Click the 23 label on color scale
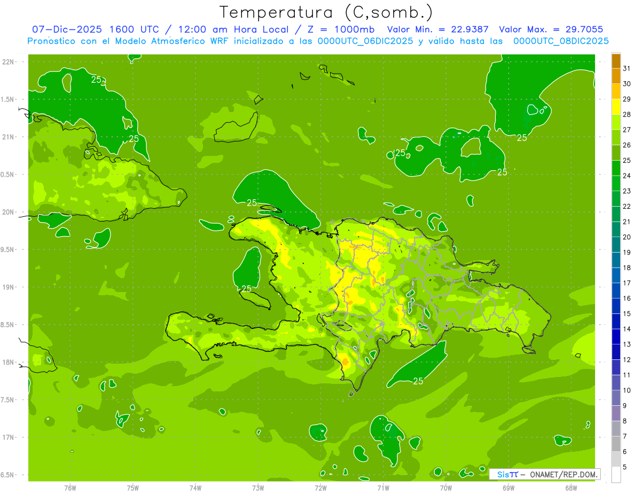Viewport: 641px width, 495px height. [x=627, y=191]
